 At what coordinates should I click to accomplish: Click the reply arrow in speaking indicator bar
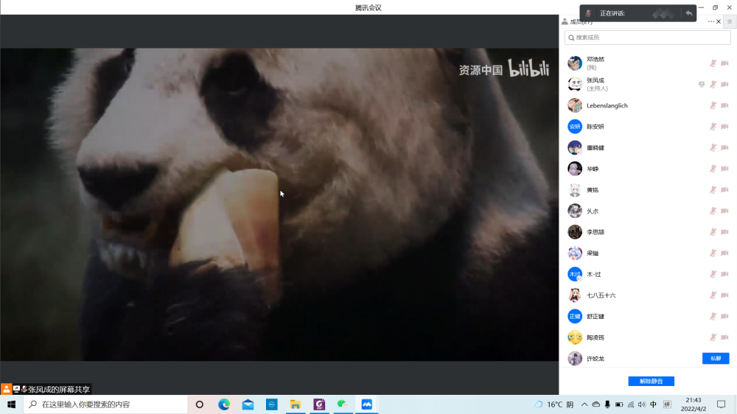click(x=688, y=13)
